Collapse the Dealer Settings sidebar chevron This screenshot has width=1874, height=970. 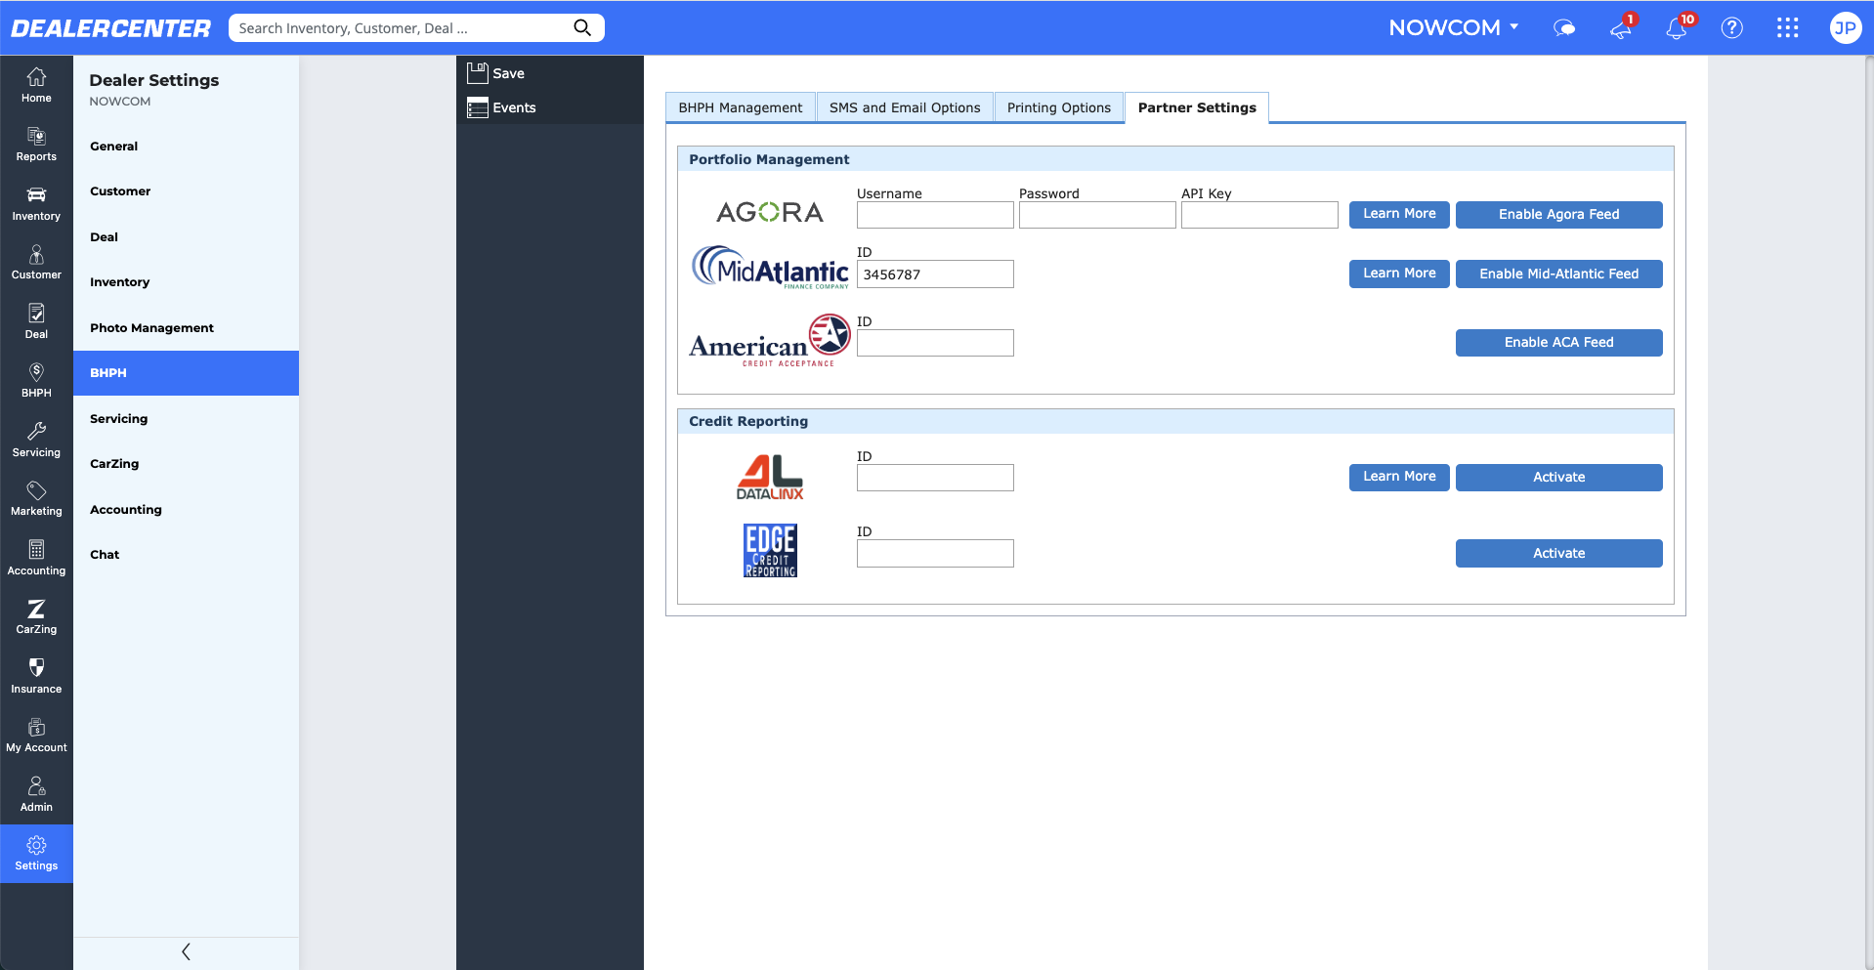(x=186, y=951)
